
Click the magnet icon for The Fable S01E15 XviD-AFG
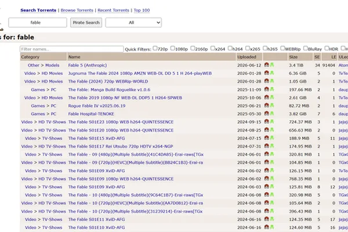click(267, 138)
